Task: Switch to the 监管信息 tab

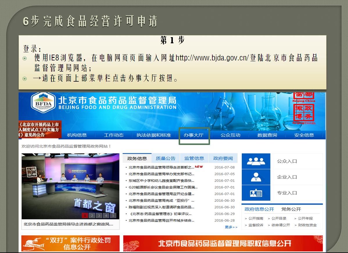Action: (x=194, y=158)
